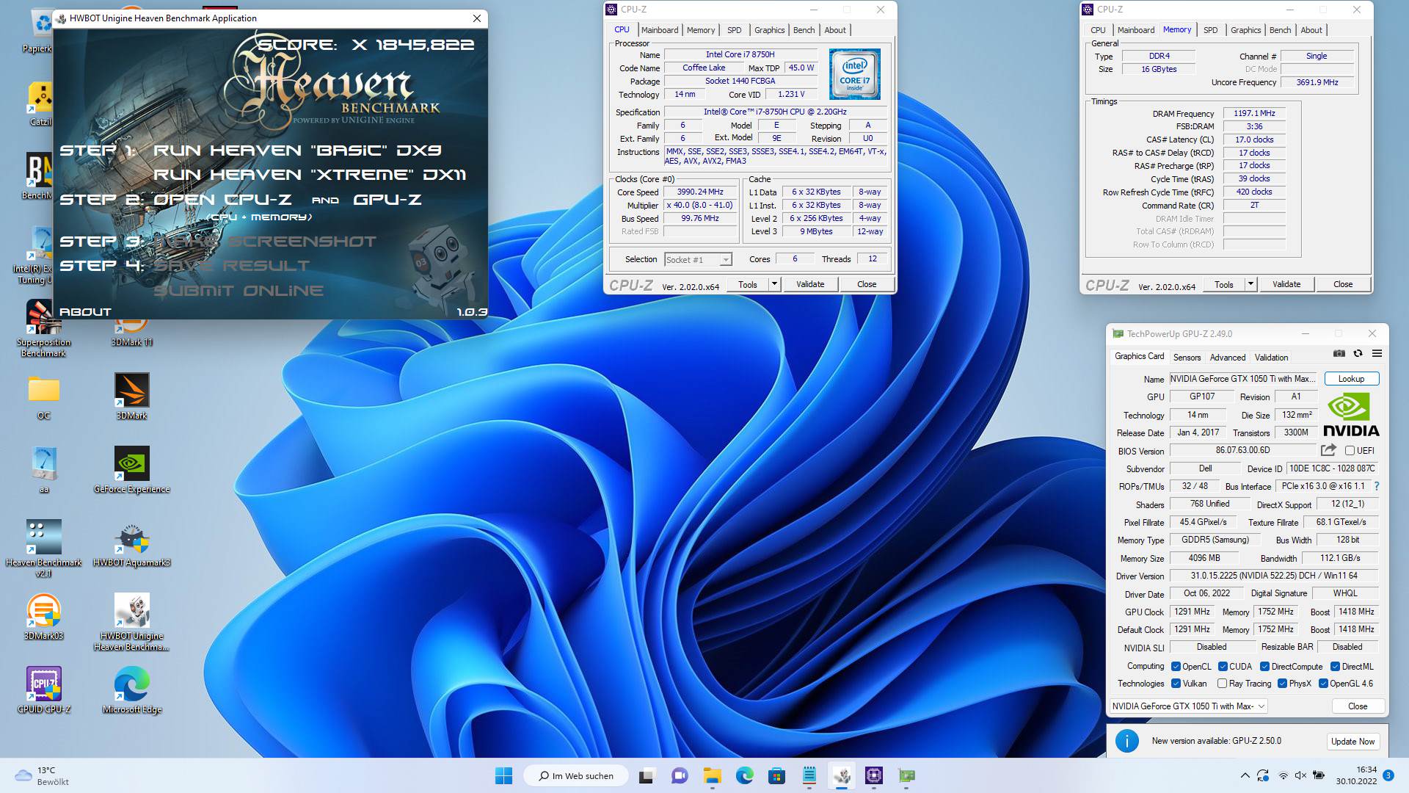Click Close button in right CPU-Z window
The width and height of the screenshot is (1409, 793).
pyautogui.click(x=1342, y=284)
